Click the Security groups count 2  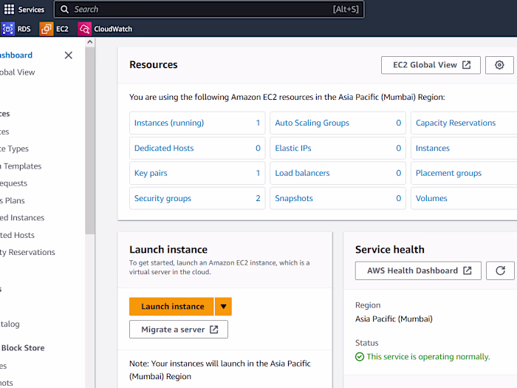coord(258,198)
